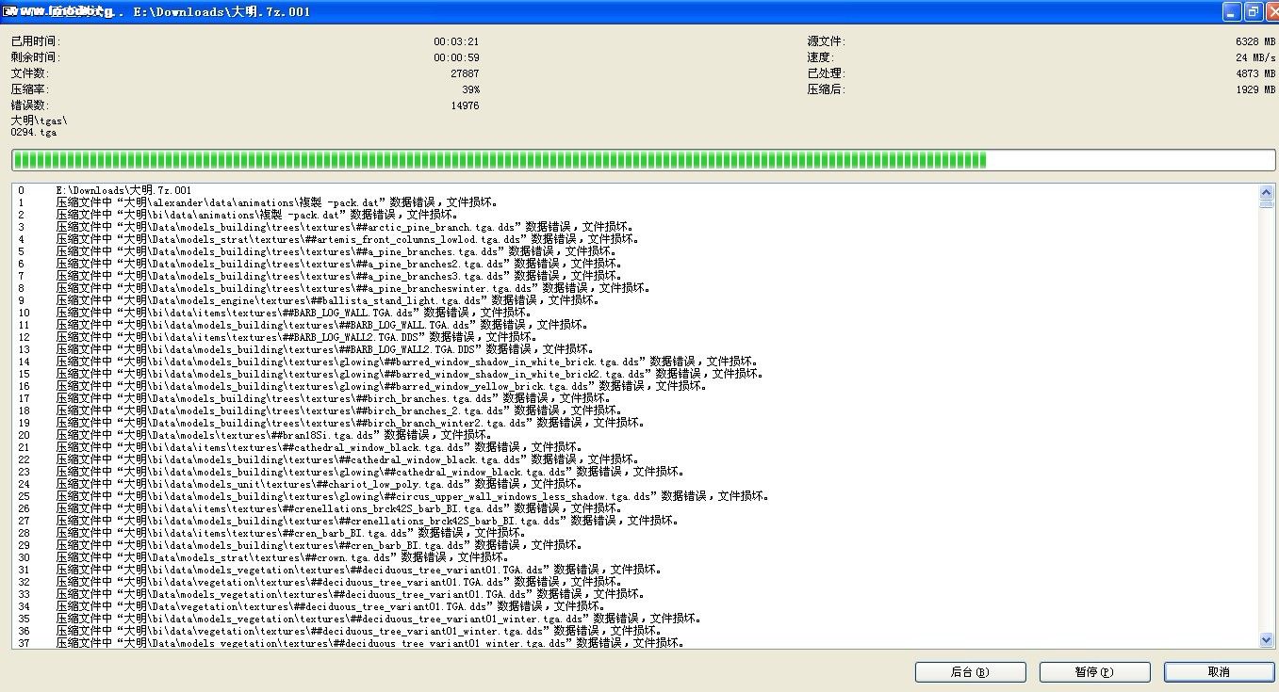Click the 后台(B) background button
The width and height of the screenshot is (1279, 692).
(x=970, y=672)
